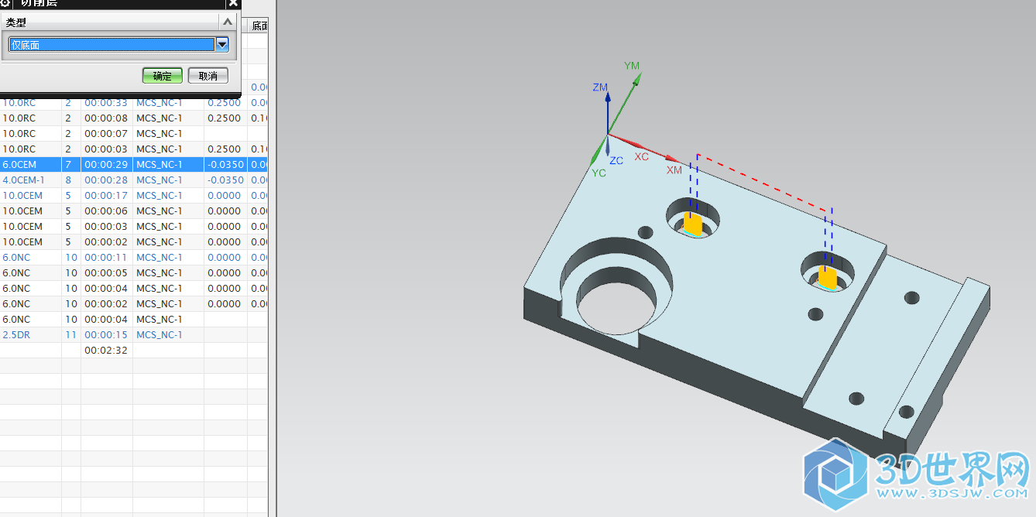
Task: Click the 00:00:28 time cell
Action: 106,180
